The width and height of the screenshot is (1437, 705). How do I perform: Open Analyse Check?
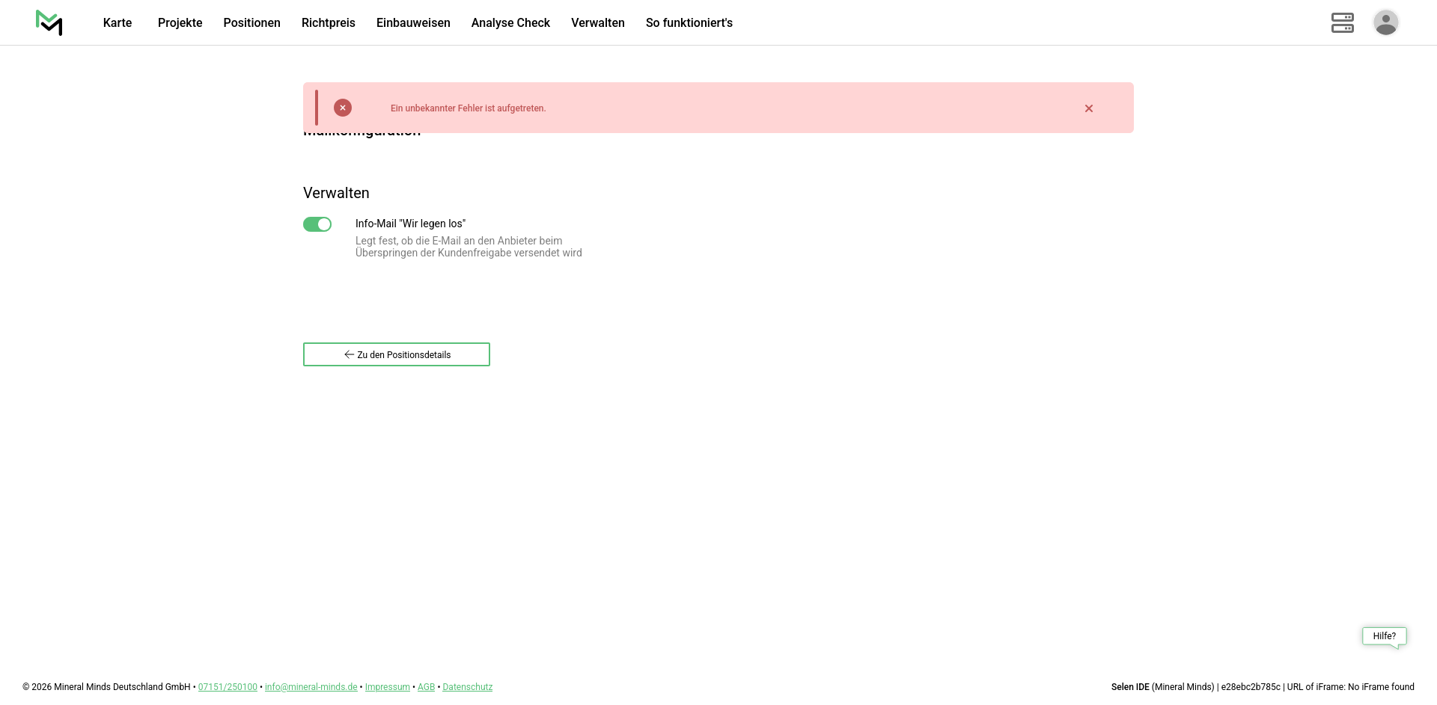click(510, 22)
